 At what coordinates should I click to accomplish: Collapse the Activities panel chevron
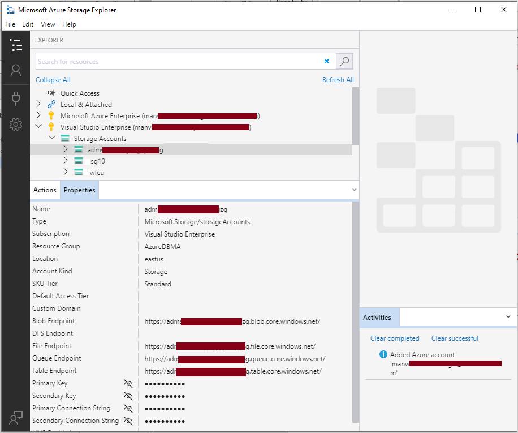point(508,316)
